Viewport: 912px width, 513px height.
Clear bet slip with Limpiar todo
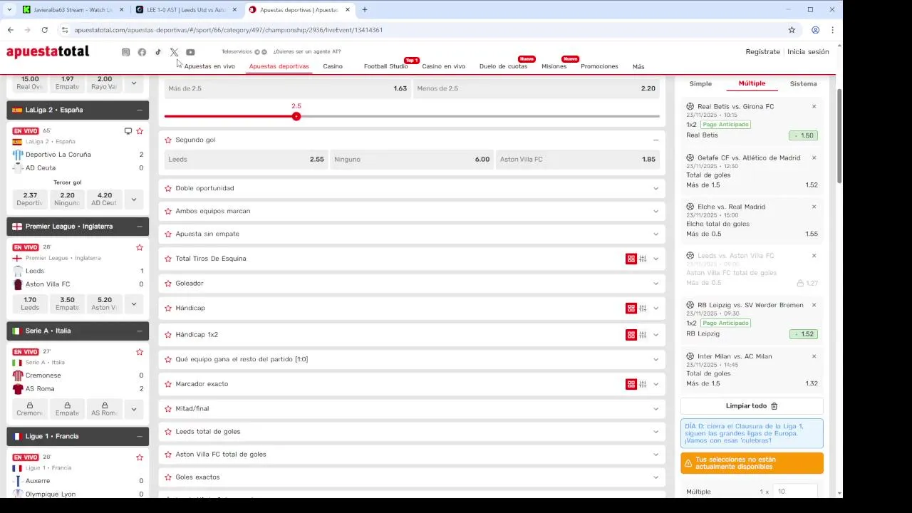tap(752, 406)
